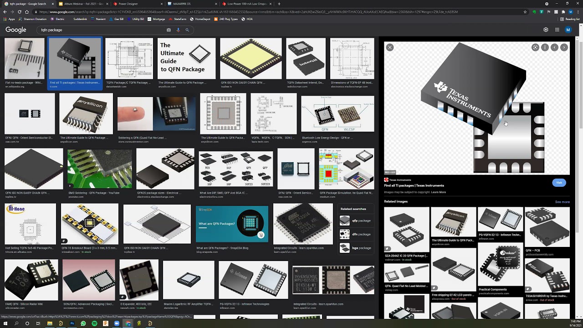Switch to Low-Power 100-mA Low-Dropout tab
Image resolution: width=583 pixels, height=328 pixels.
coord(246,4)
